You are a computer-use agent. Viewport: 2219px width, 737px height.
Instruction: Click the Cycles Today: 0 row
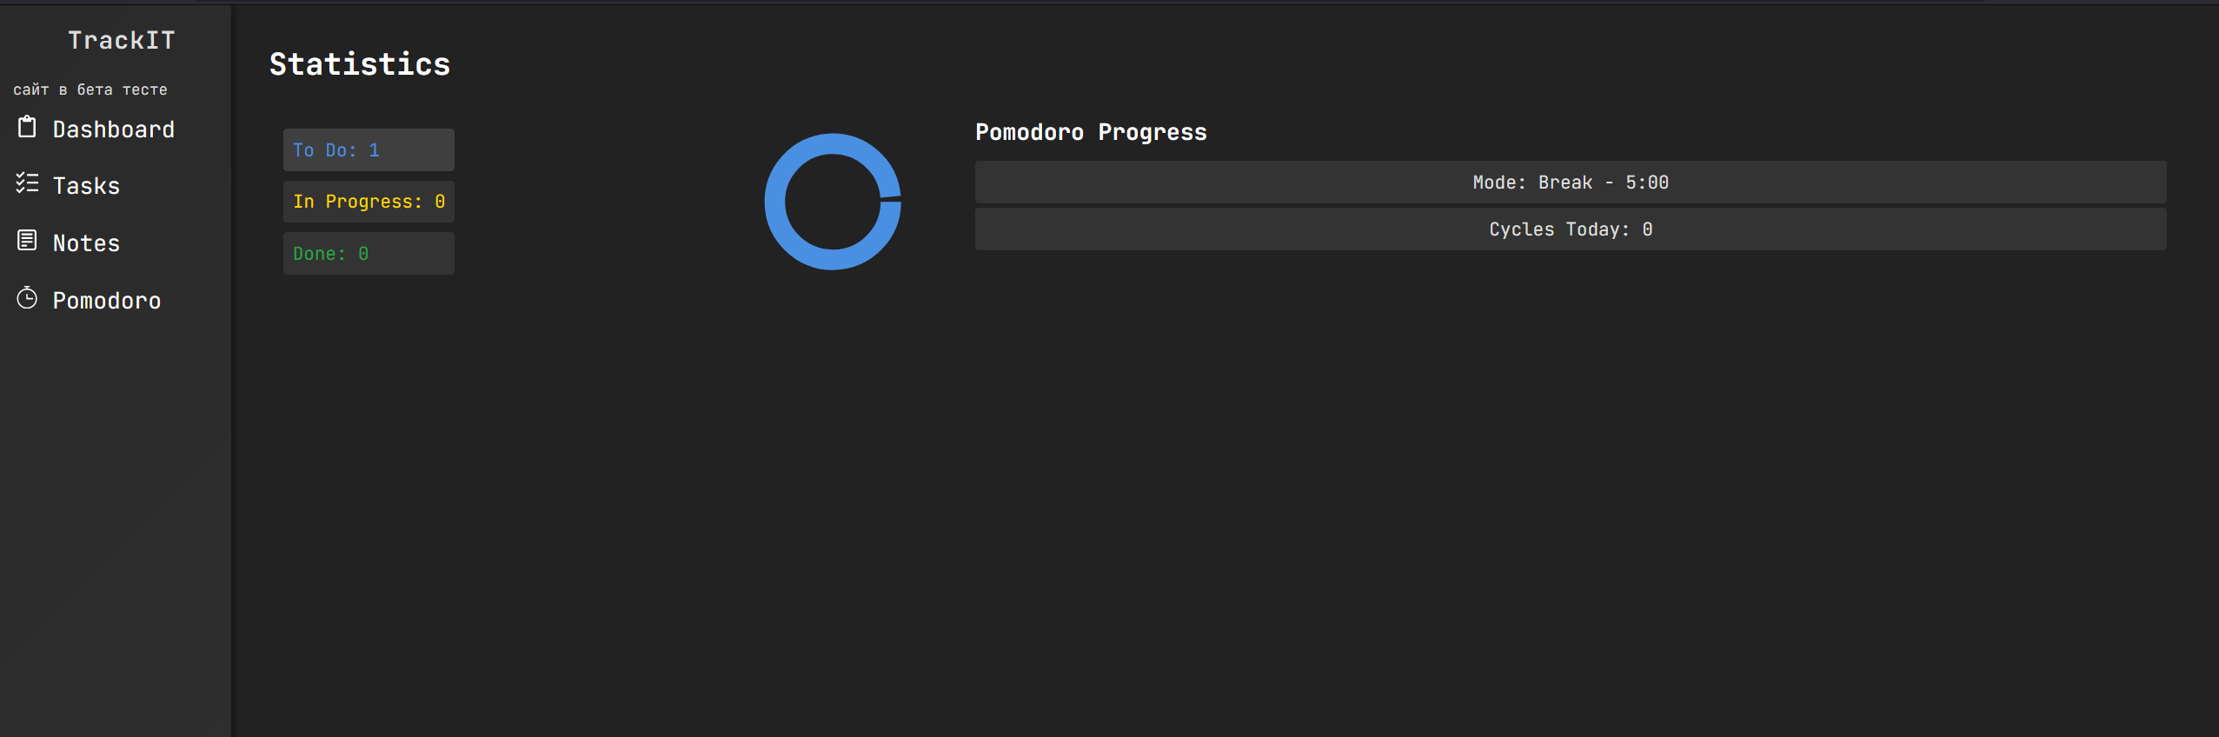(1570, 229)
